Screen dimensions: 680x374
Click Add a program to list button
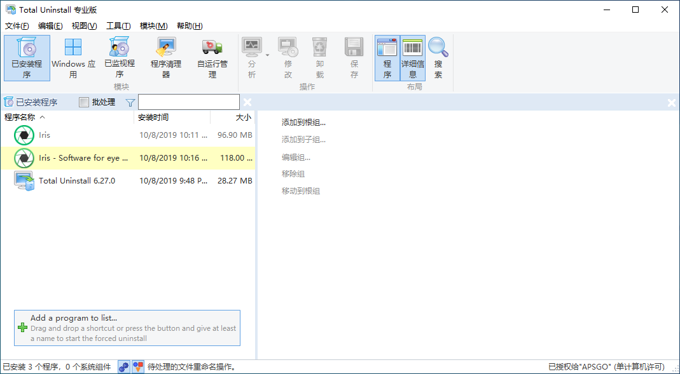point(127,328)
